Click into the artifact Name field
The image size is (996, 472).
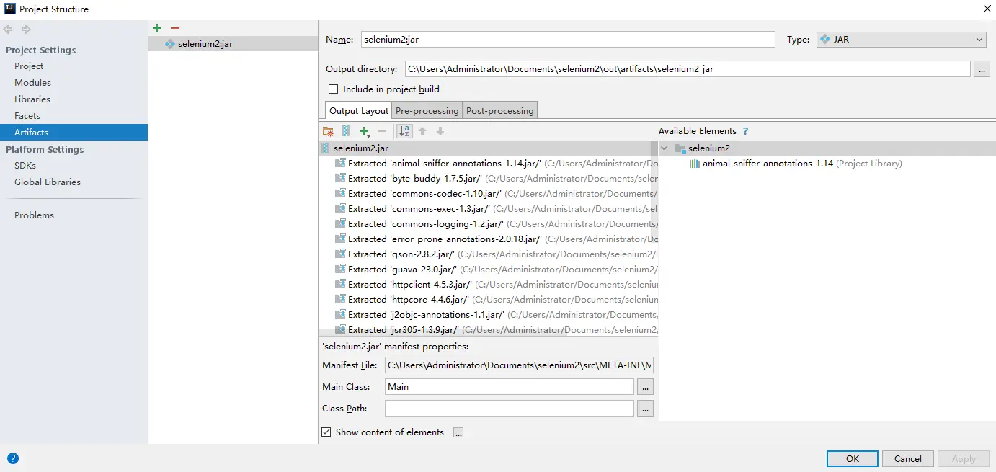(x=568, y=40)
